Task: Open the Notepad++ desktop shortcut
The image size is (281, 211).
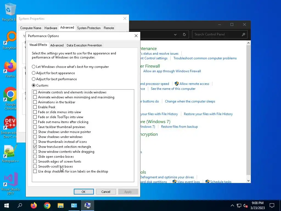Action: tap(10, 153)
